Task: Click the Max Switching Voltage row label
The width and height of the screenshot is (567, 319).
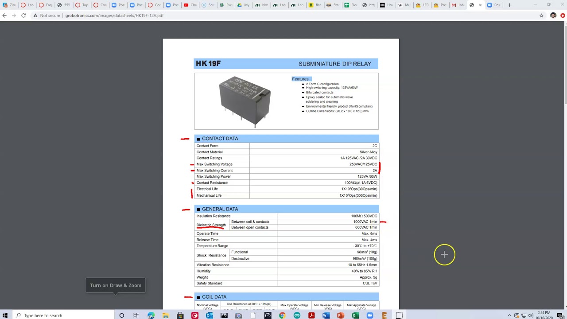Action: [x=214, y=164]
